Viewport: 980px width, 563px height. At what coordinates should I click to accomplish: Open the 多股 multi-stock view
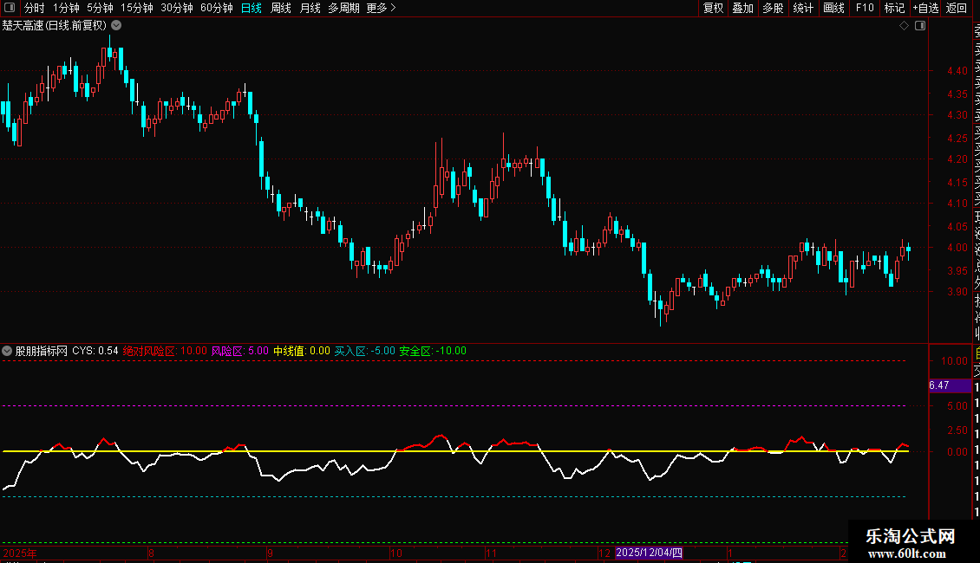pyautogui.click(x=773, y=8)
